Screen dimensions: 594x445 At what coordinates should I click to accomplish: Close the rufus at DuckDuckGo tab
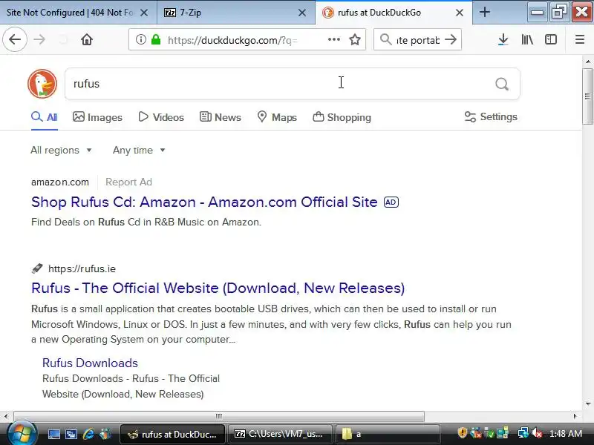coord(460,13)
